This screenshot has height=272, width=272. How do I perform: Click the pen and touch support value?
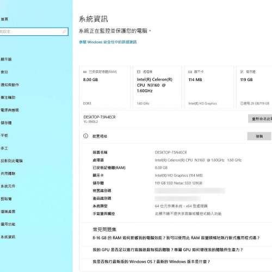pyautogui.click(x=188, y=214)
